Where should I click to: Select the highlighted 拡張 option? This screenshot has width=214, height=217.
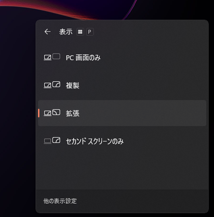coord(122,113)
